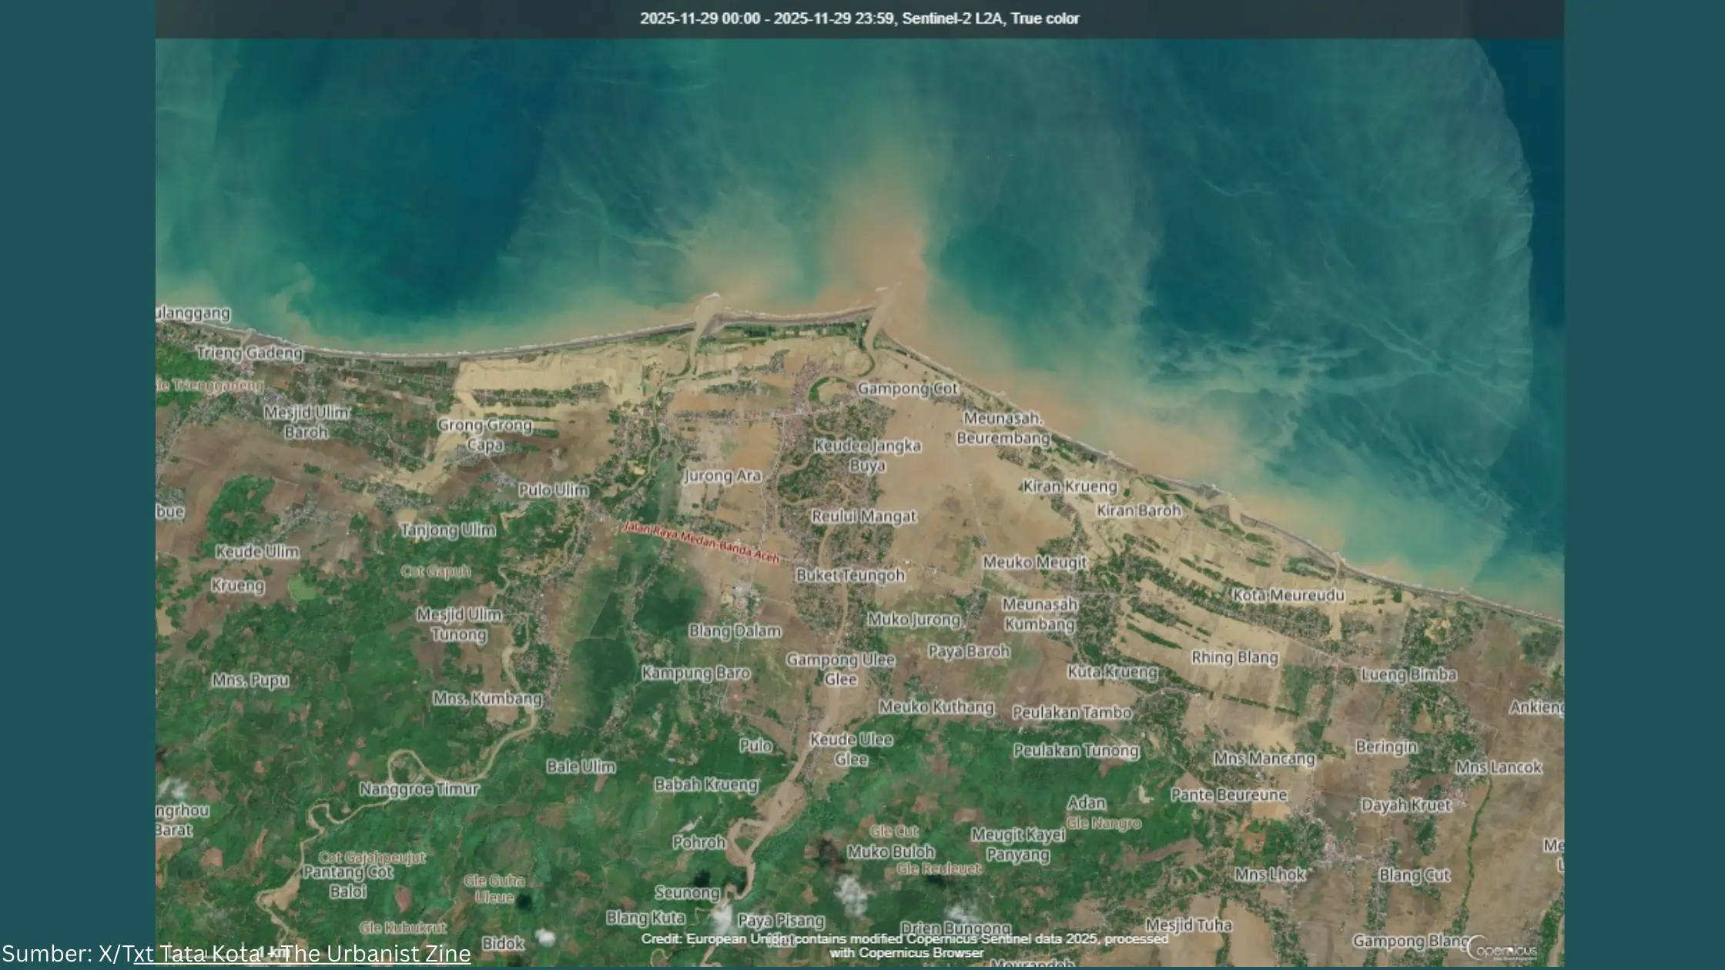Click the Mesjid Ulim Baroh label
This screenshot has height=970, width=1725.
coord(310,420)
